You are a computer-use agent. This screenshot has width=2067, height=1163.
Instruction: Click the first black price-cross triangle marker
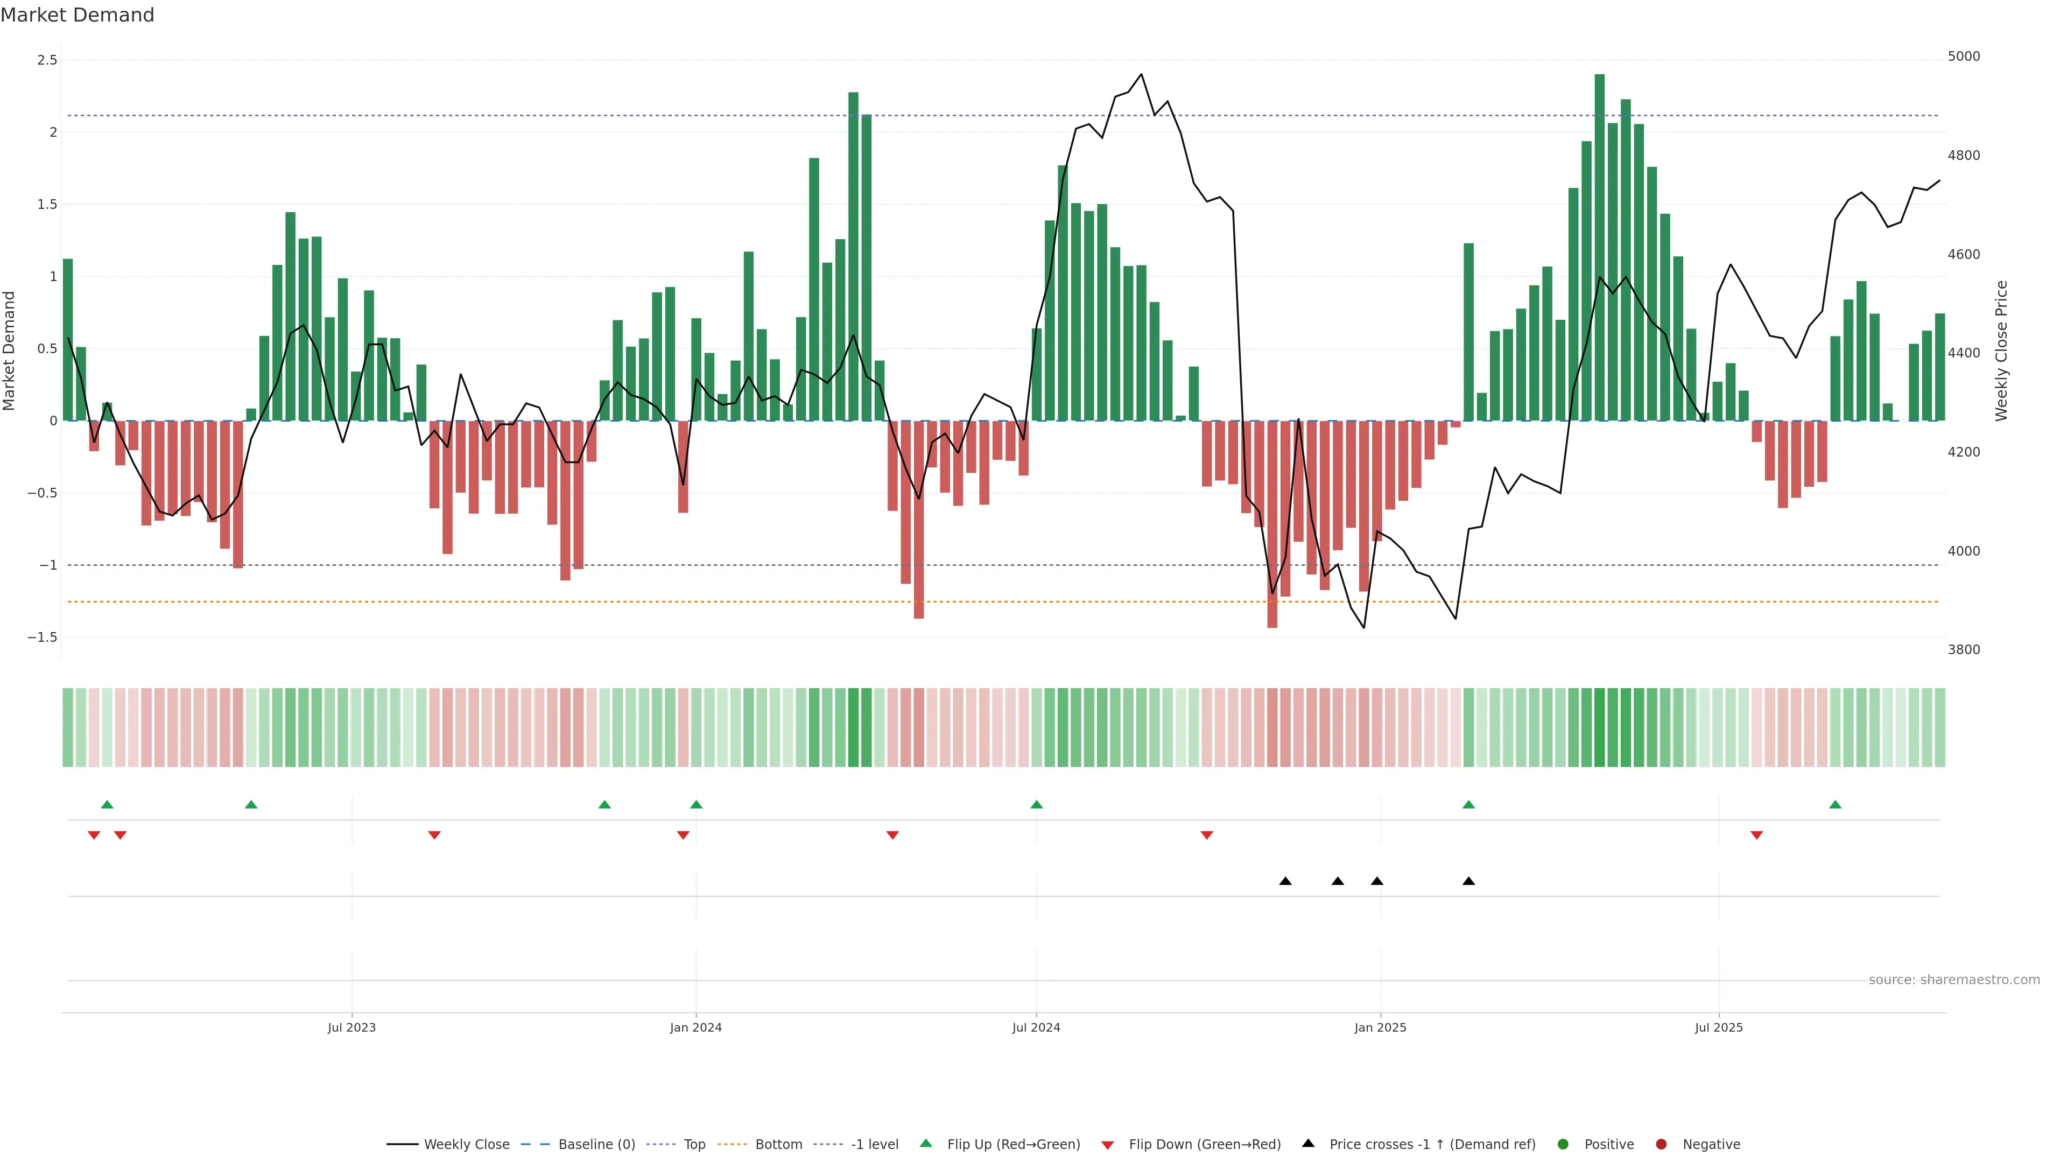click(1285, 881)
